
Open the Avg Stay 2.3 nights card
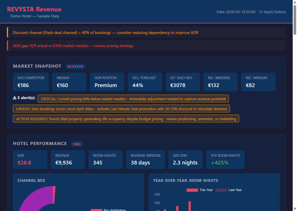pyautogui.click(x=185, y=159)
